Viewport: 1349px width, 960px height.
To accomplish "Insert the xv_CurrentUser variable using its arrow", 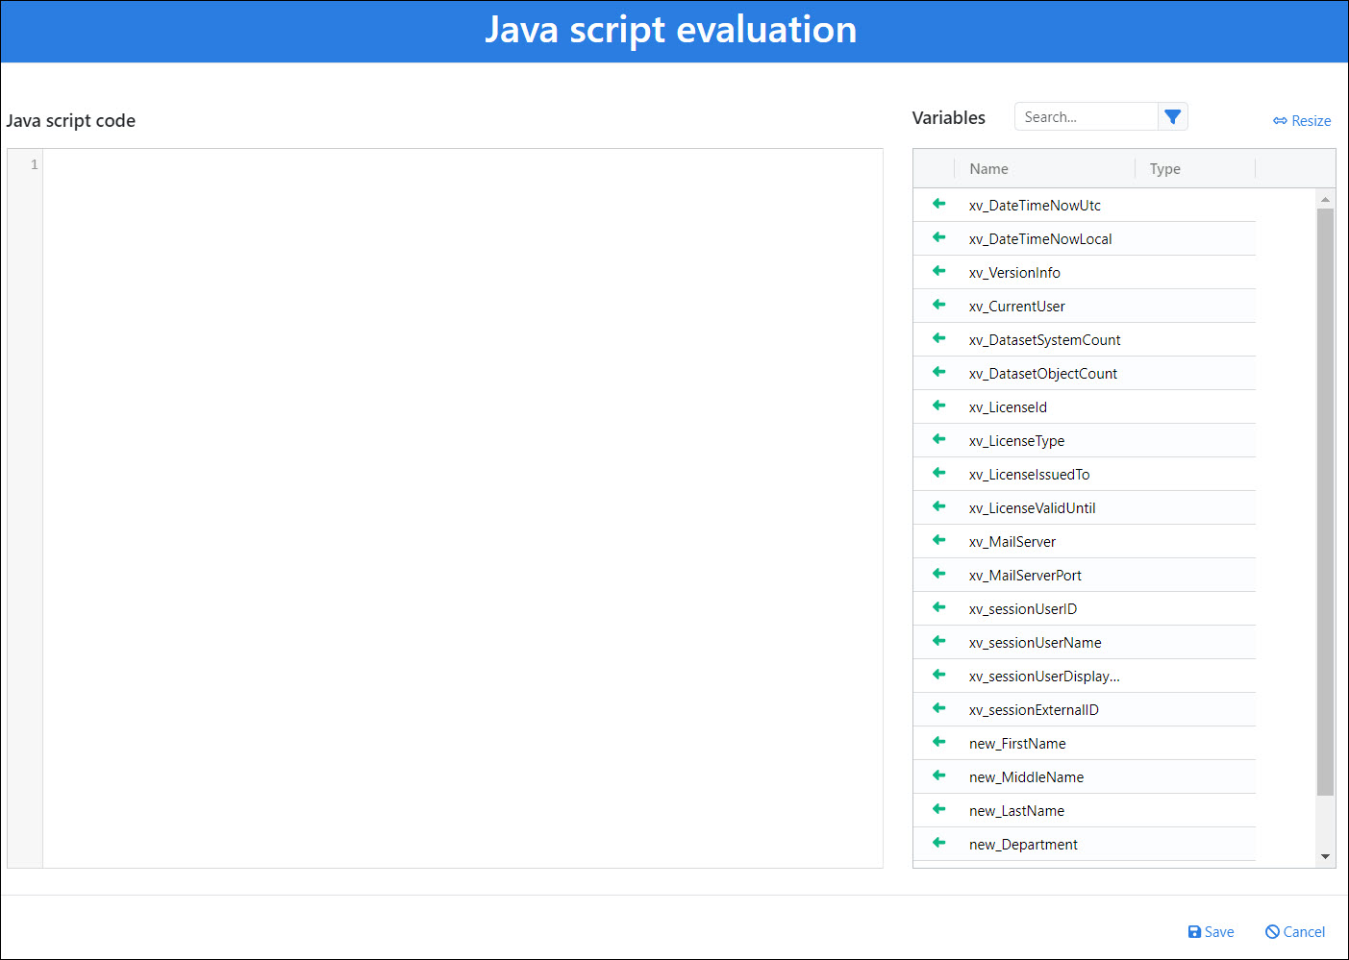I will point(938,305).
